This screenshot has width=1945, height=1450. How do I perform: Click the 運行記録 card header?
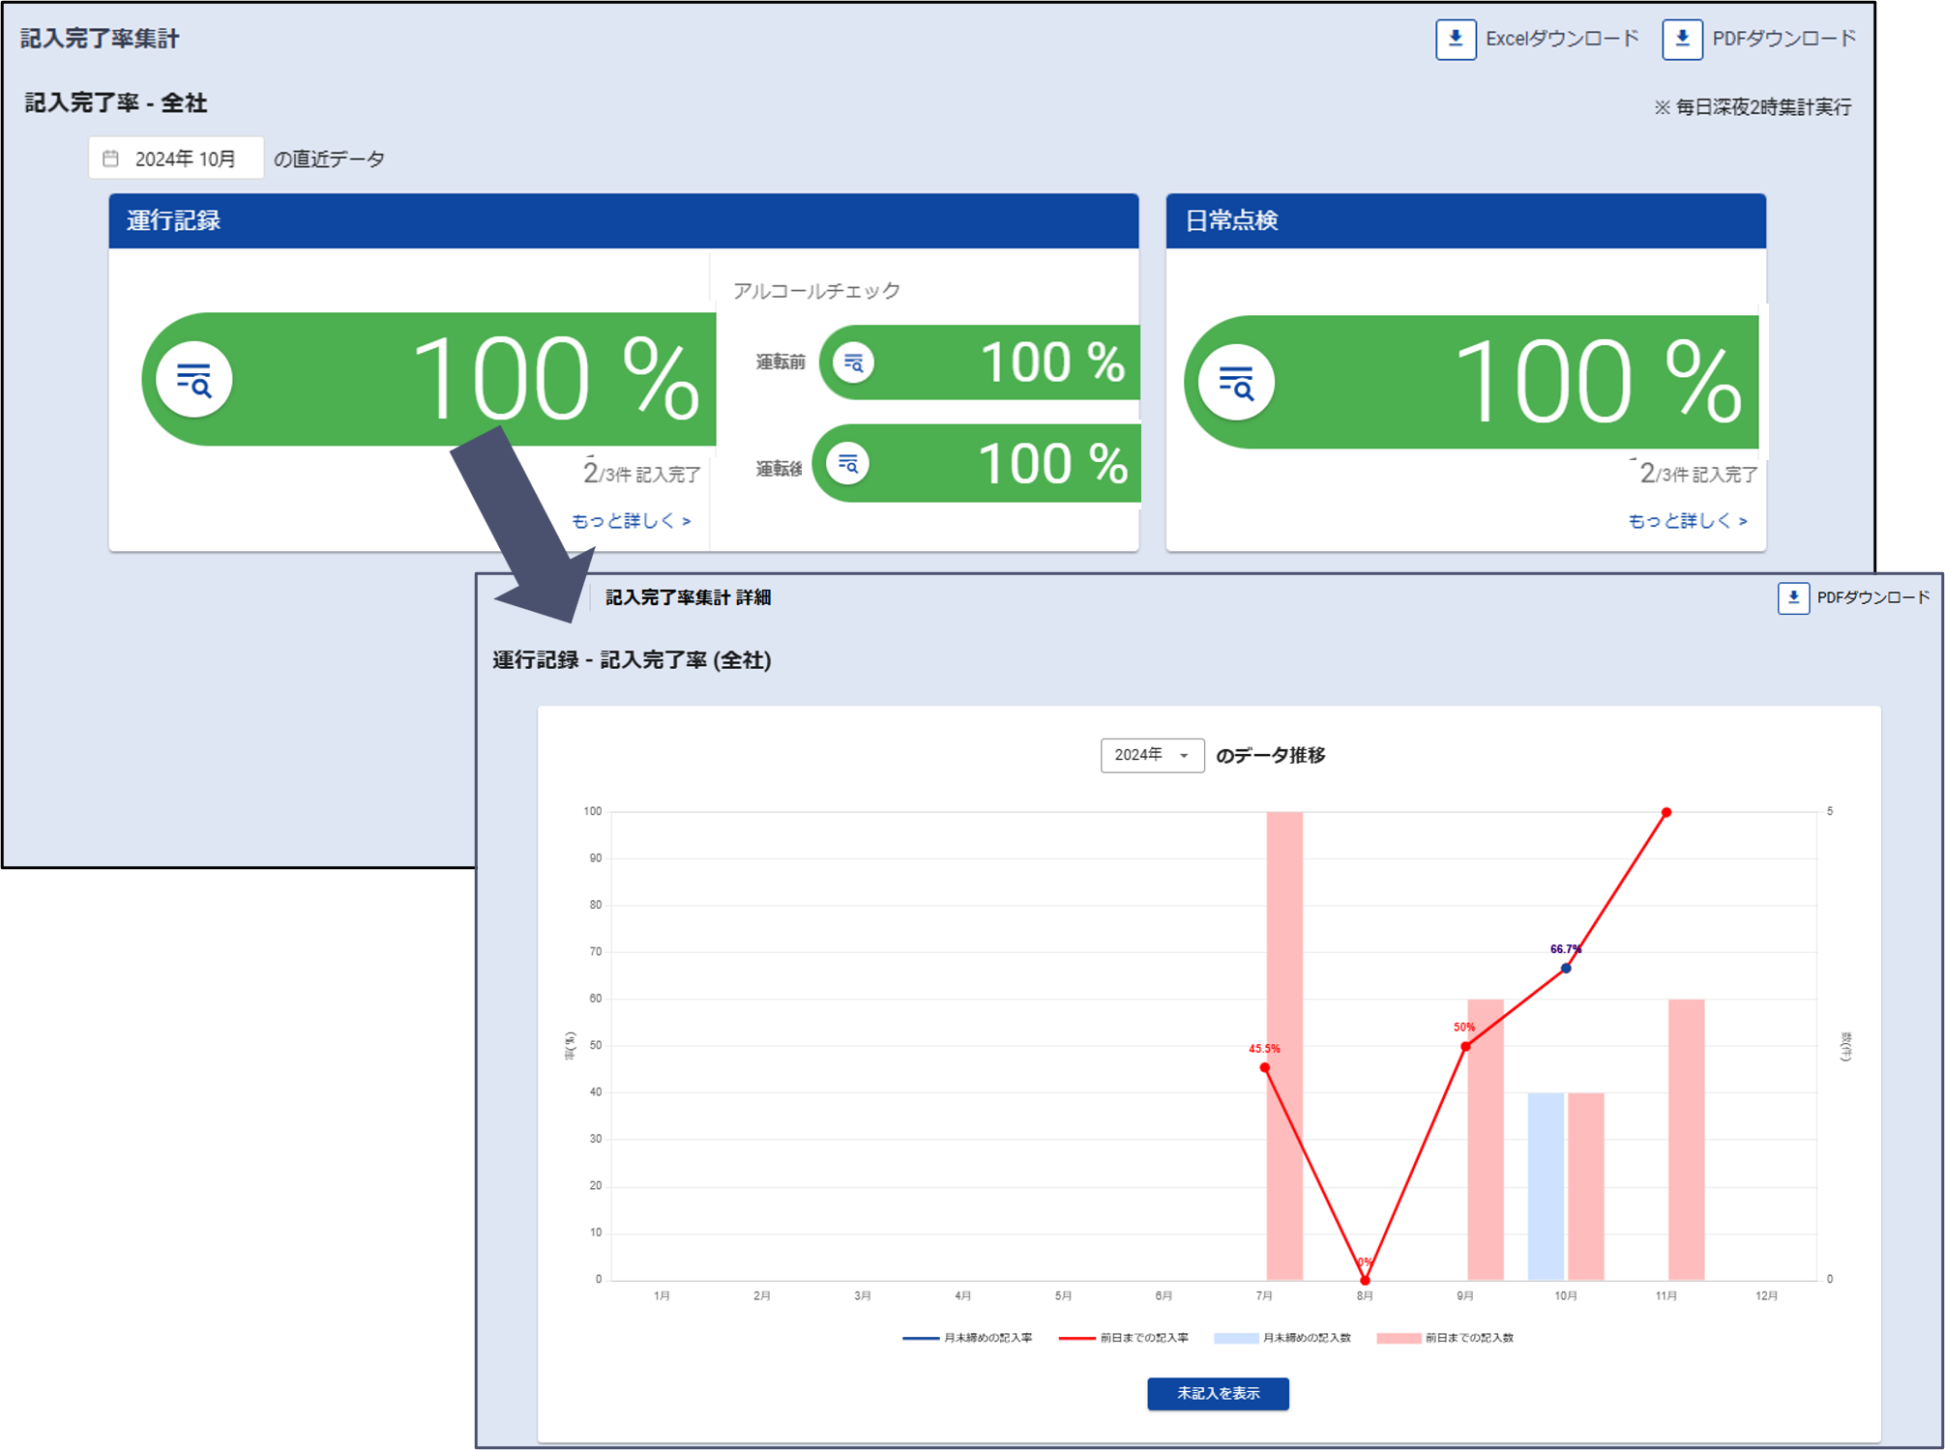[x=624, y=220]
